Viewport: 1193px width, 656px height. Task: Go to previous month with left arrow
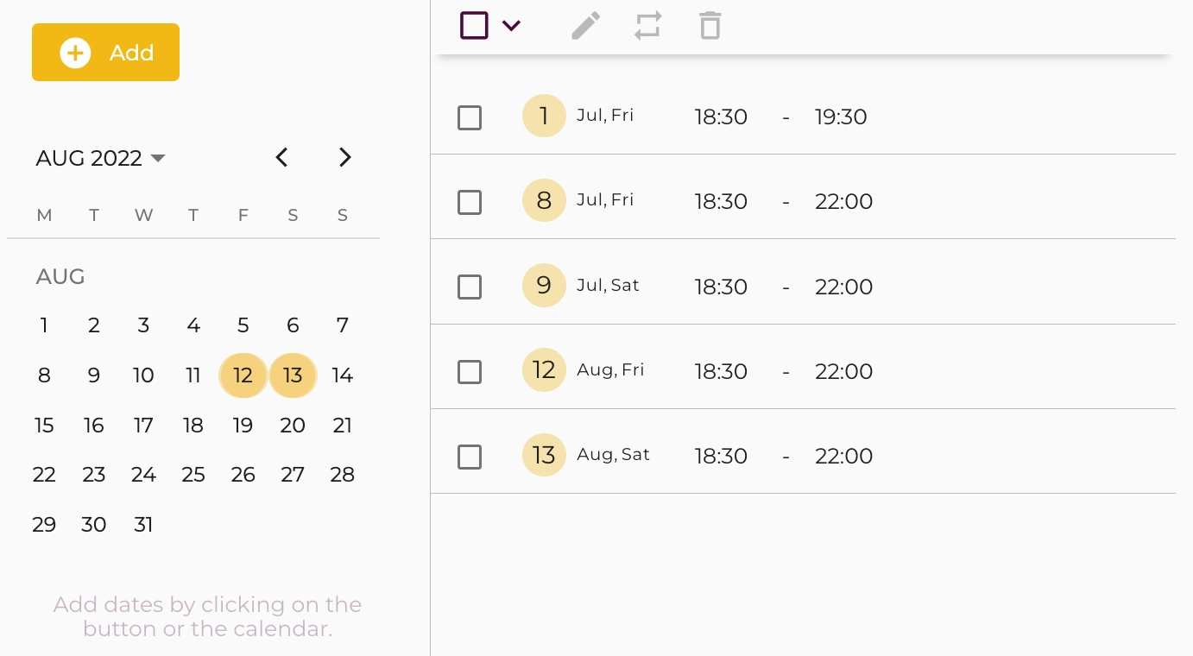tap(281, 157)
